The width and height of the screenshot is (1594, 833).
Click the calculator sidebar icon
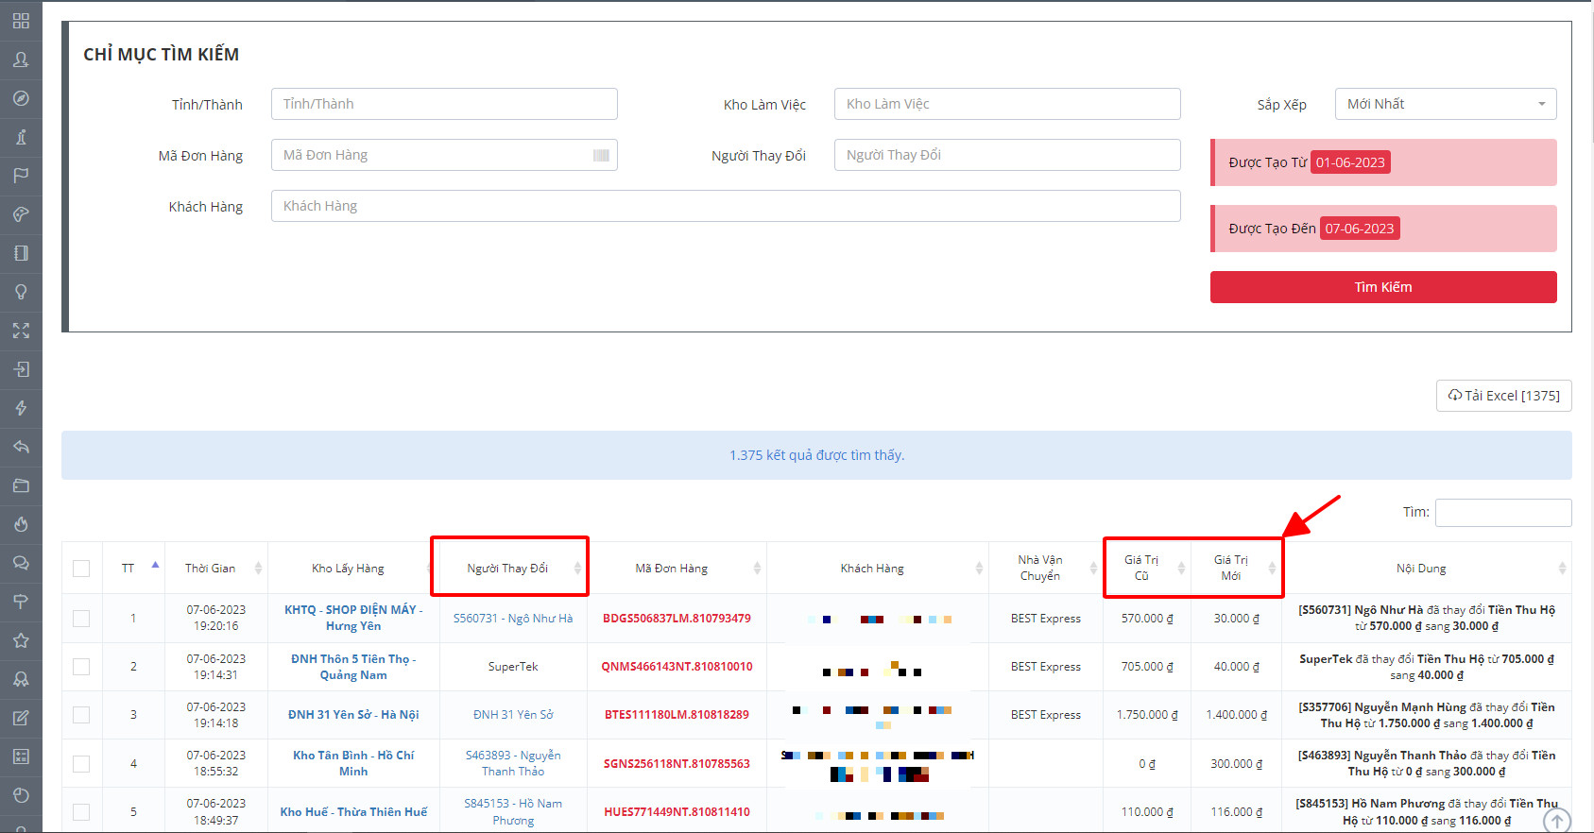click(x=21, y=756)
